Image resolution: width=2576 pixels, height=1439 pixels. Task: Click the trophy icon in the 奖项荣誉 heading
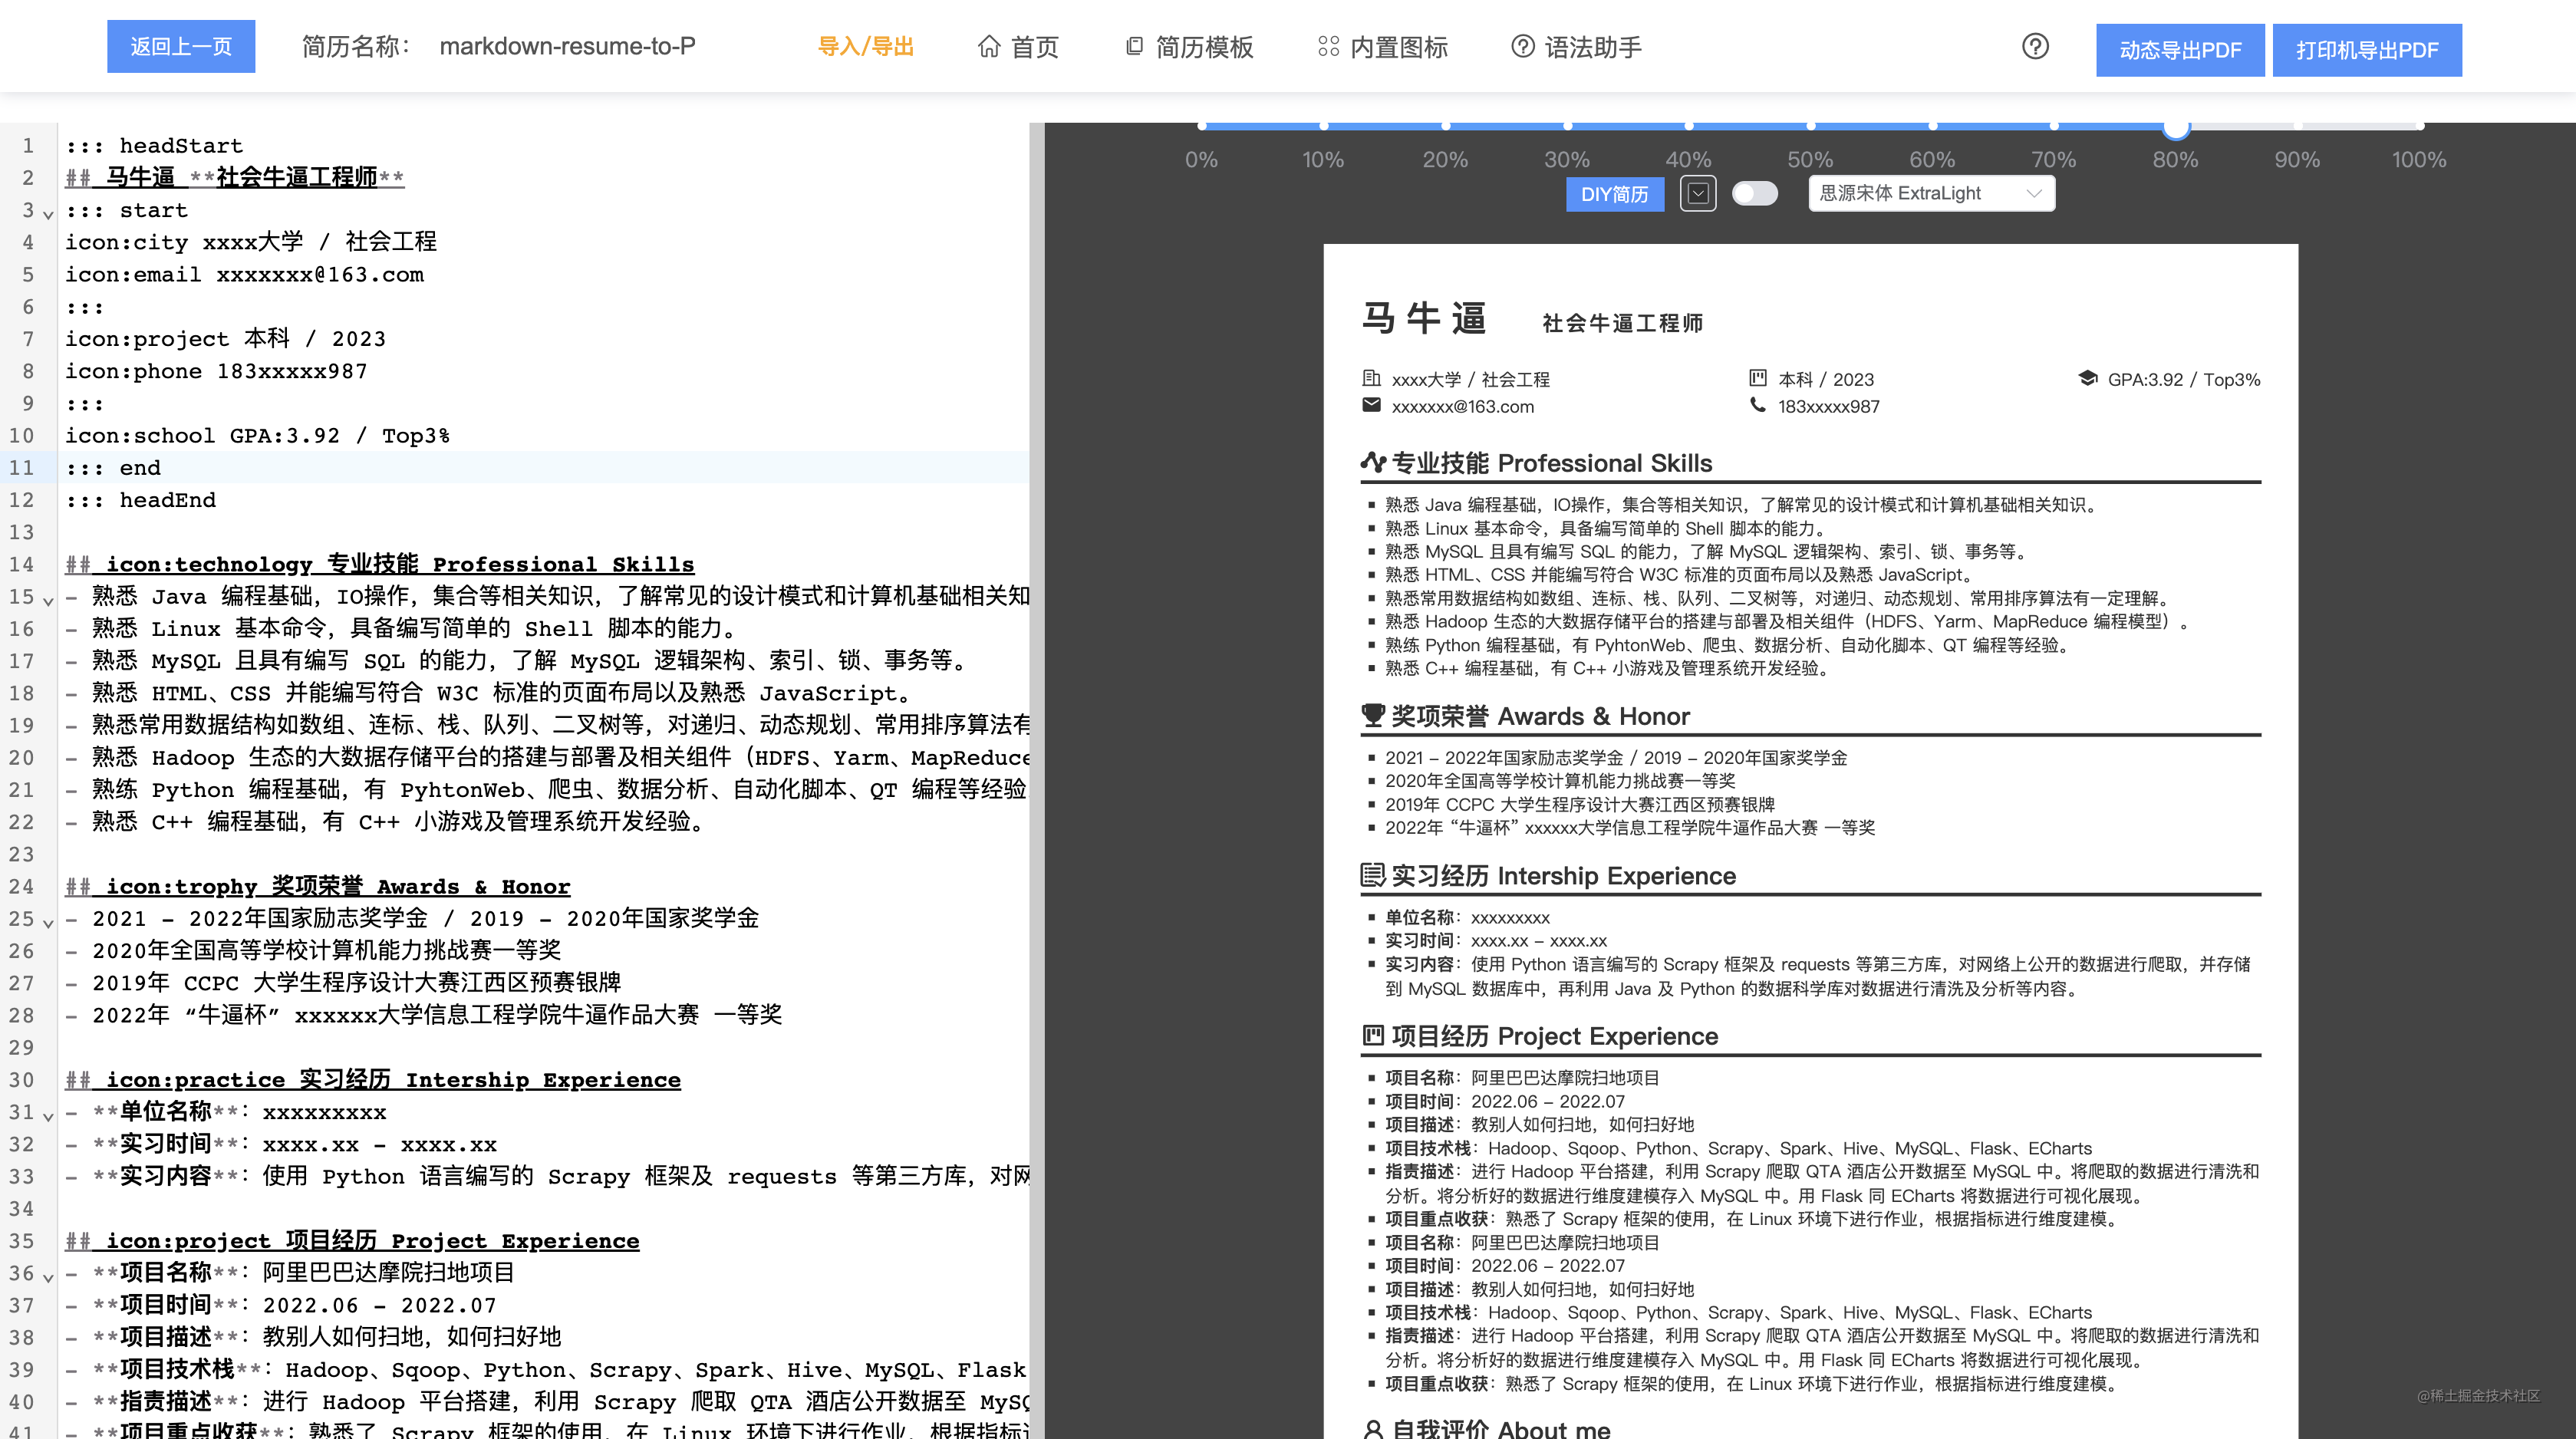click(1373, 715)
